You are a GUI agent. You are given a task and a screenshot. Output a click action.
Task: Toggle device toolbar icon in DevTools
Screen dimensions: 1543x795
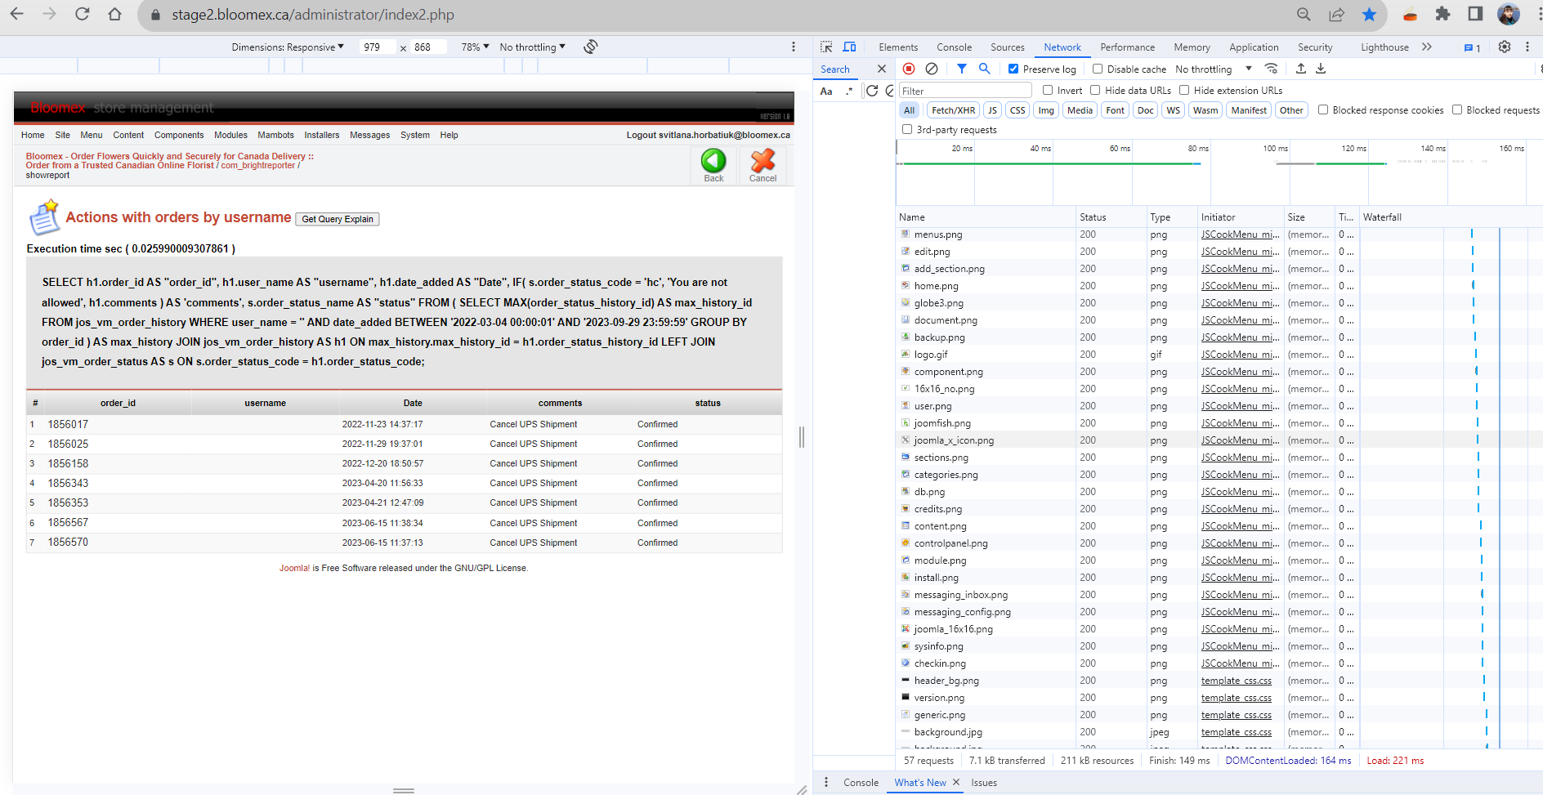tap(850, 47)
